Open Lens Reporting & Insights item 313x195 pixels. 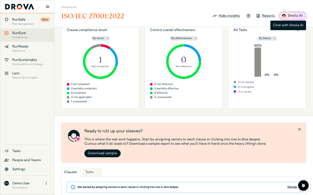point(27,75)
